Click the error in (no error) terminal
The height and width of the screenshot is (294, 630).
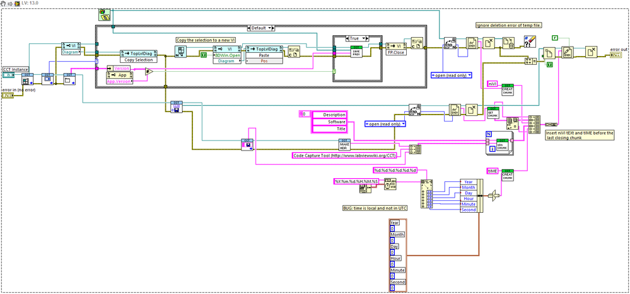point(8,95)
